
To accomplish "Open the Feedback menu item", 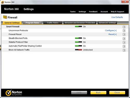I will coord(93,12).
